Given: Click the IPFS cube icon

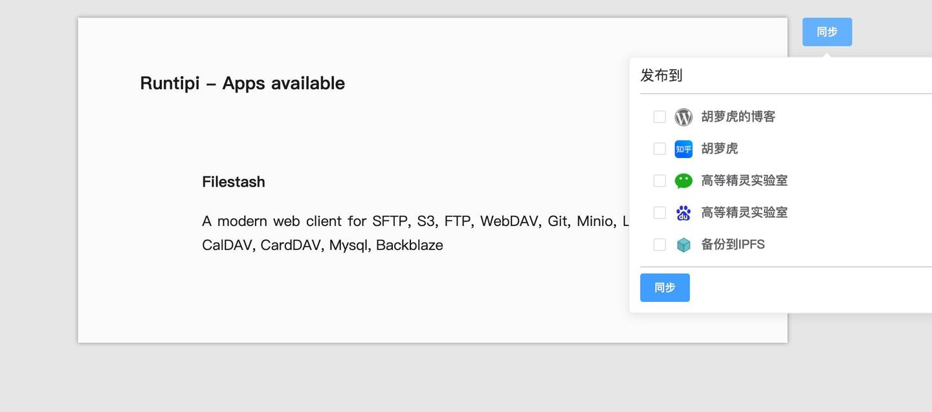Looking at the screenshot, I should (x=683, y=244).
